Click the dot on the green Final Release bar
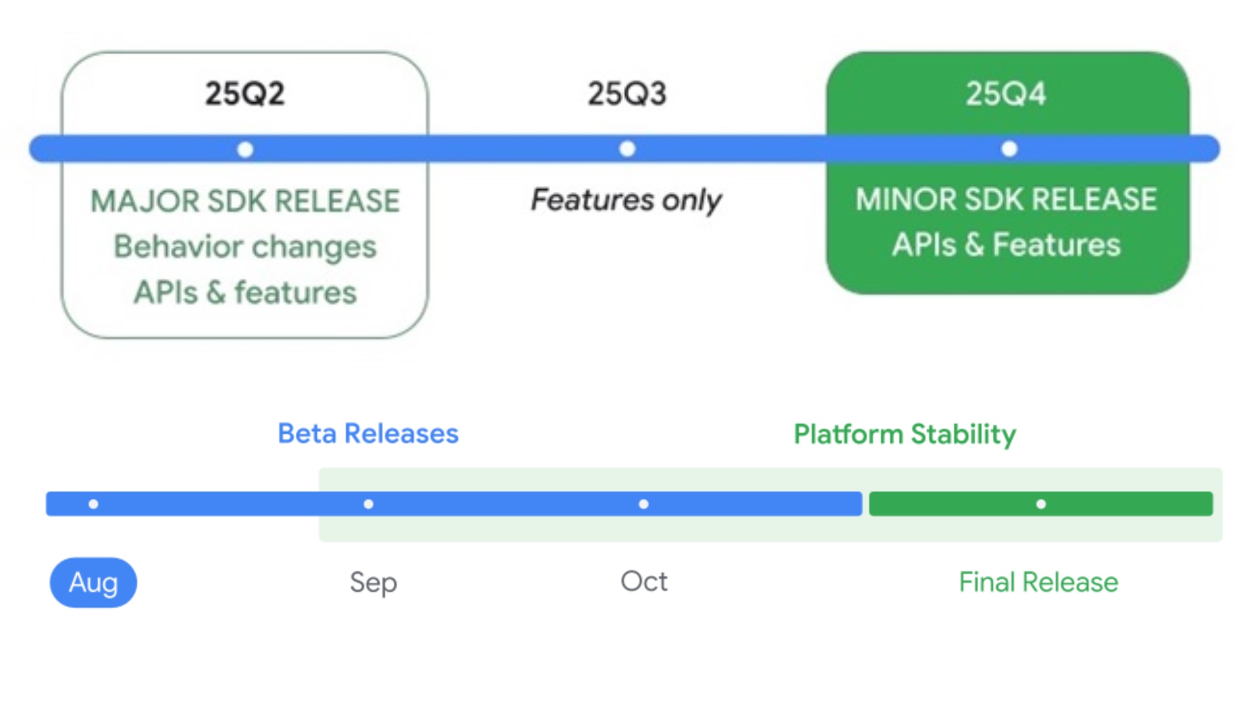 pos(1041,504)
